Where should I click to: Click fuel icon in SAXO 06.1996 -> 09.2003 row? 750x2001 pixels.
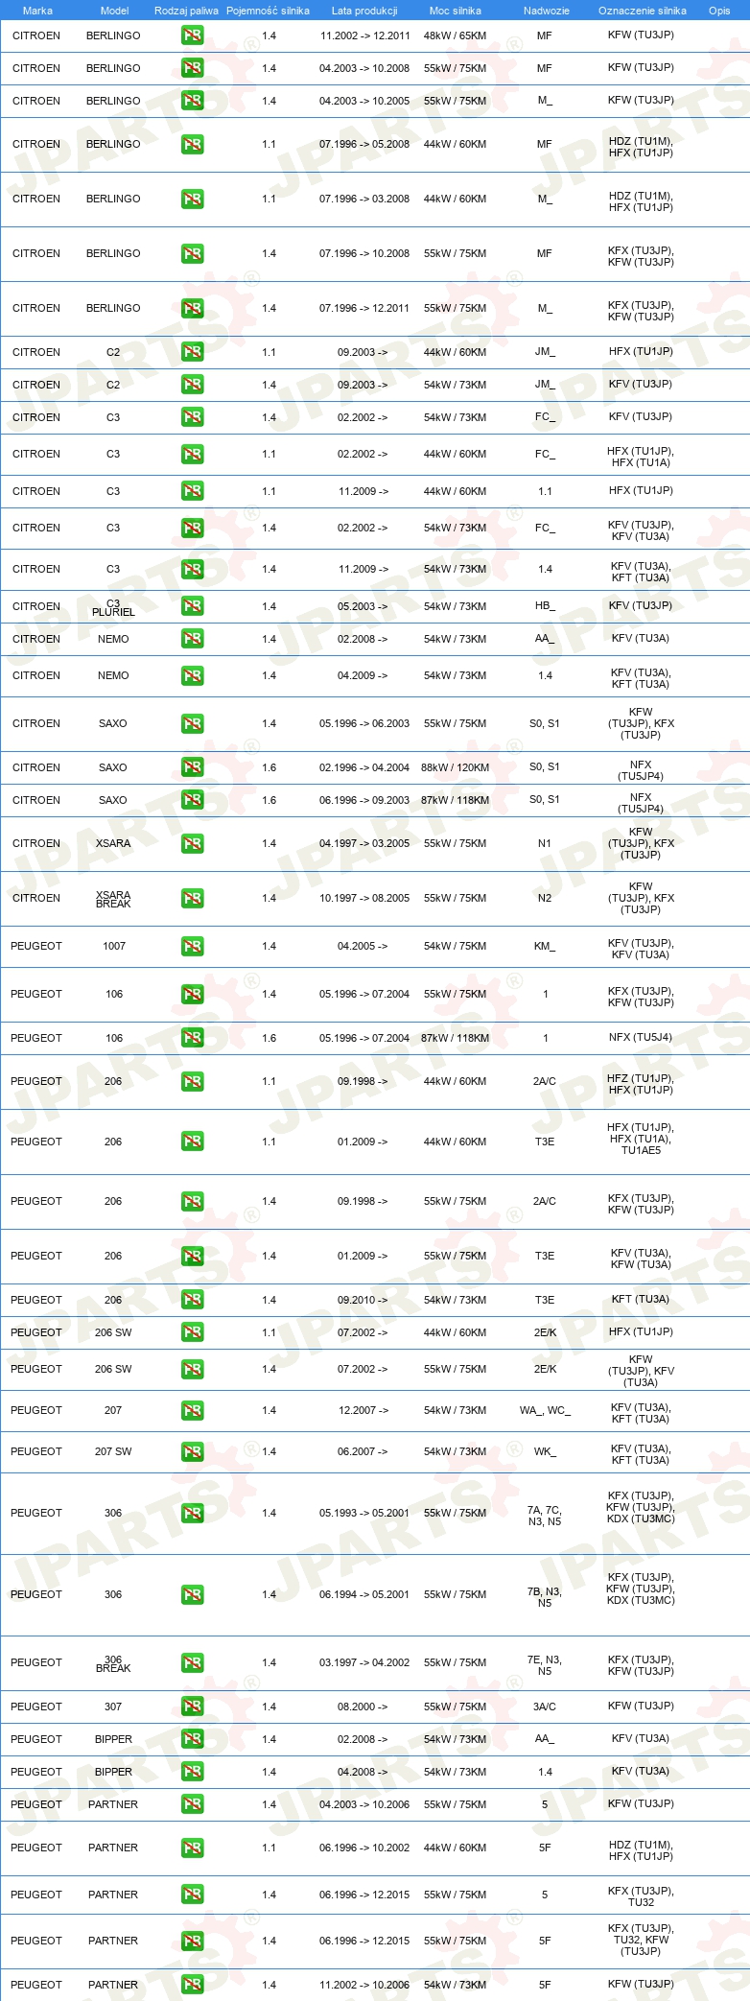(x=193, y=800)
